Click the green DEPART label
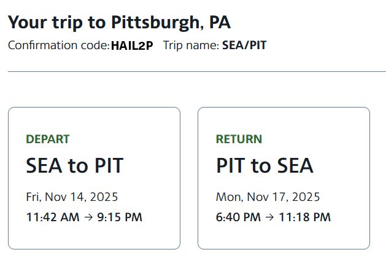This screenshot has width=386, height=263. (48, 139)
